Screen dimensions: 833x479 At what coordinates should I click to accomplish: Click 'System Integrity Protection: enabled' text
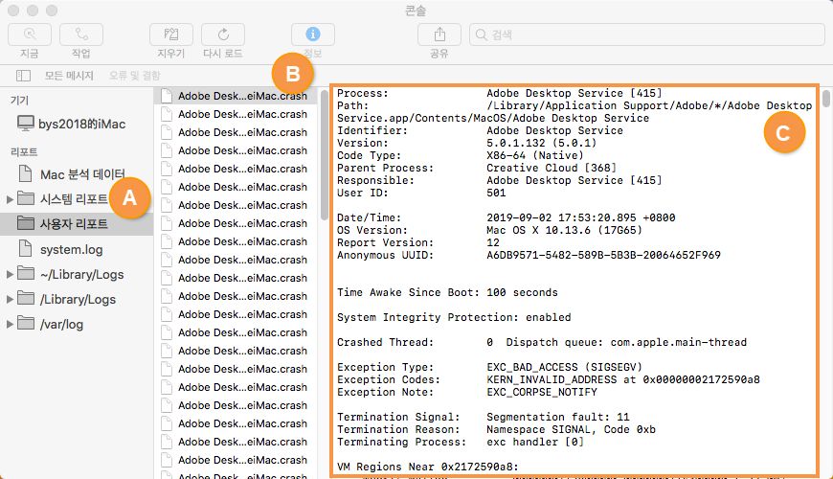click(454, 317)
